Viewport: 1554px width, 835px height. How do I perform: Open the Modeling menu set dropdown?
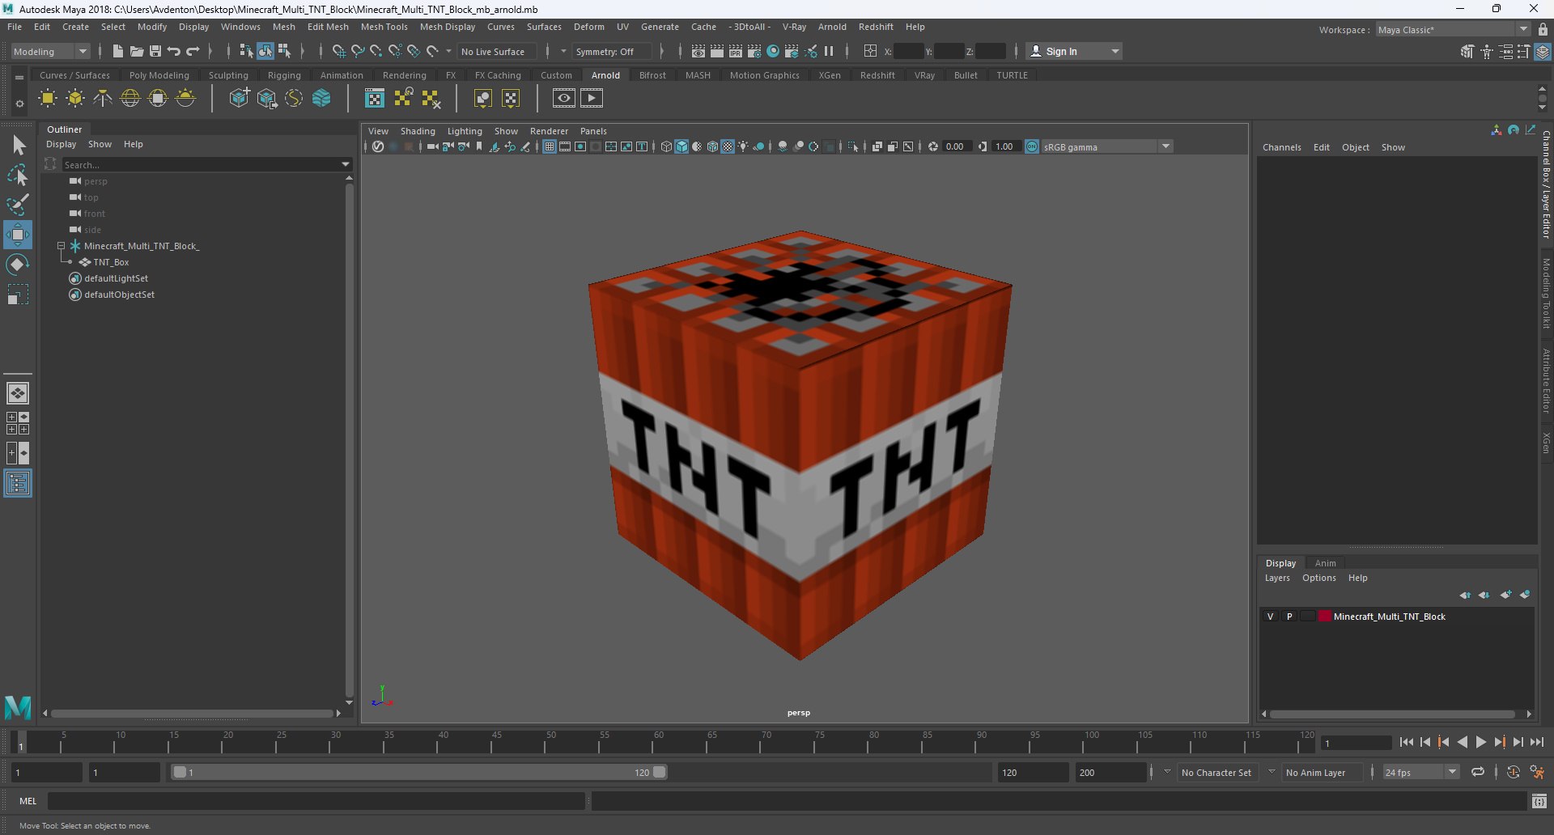[50, 51]
